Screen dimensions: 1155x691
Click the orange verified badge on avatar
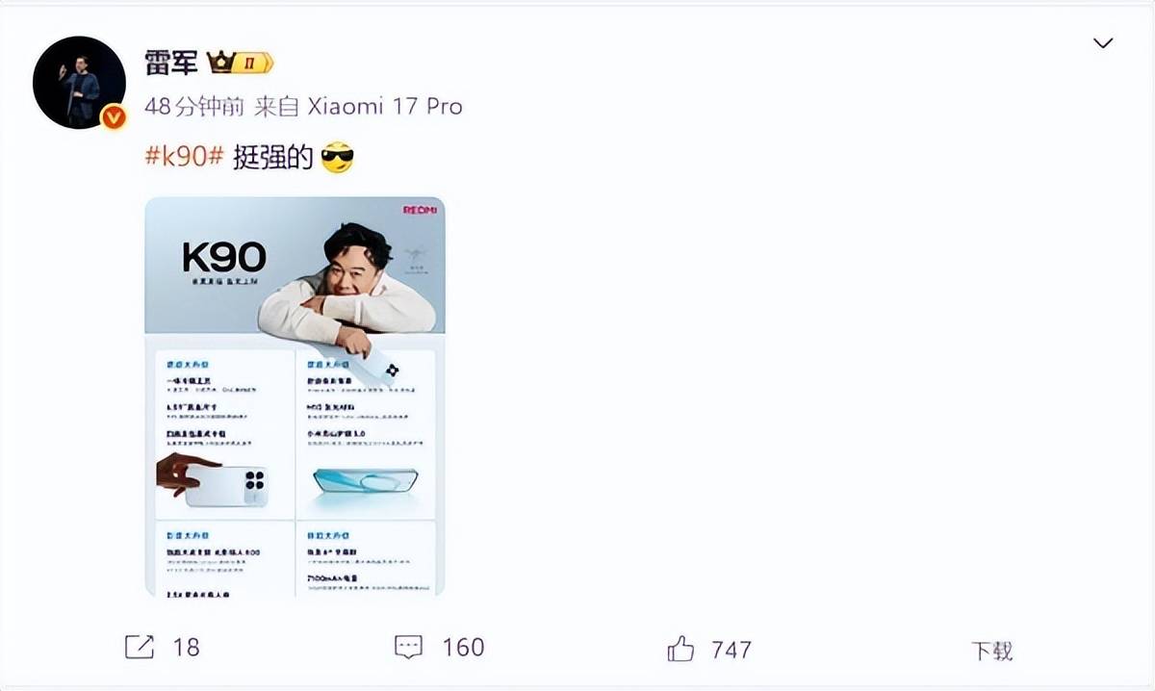click(x=114, y=117)
